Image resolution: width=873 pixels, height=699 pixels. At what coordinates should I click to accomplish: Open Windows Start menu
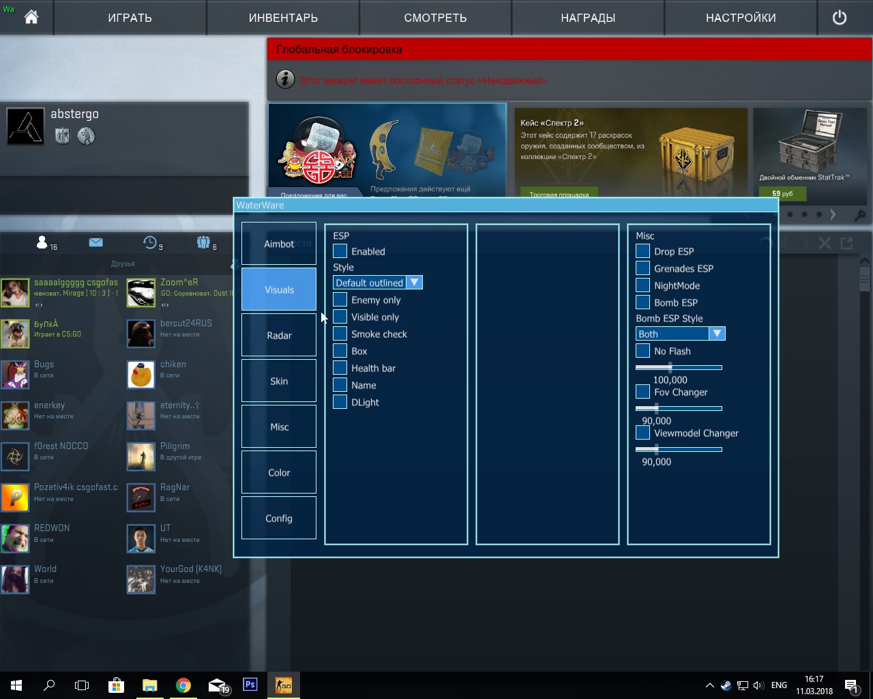[x=16, y=685]
